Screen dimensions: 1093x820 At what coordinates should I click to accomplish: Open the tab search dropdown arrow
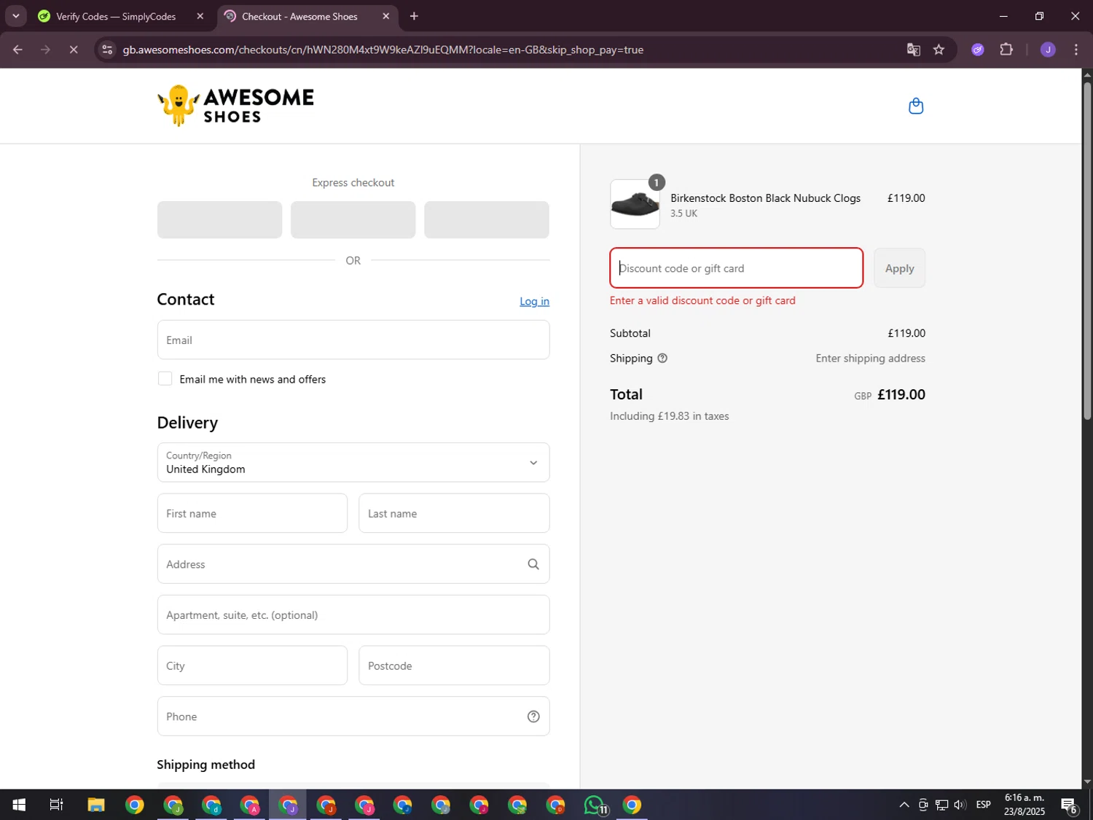(15, 16)
